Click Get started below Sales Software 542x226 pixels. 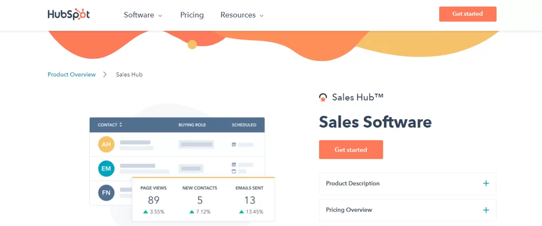[351, 150]
